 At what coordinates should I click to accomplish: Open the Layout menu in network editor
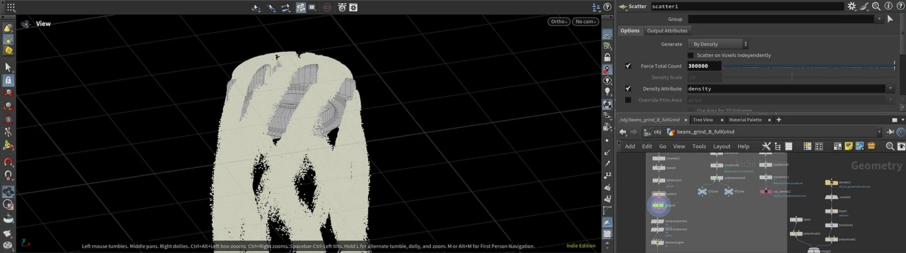tap(722, 147)
